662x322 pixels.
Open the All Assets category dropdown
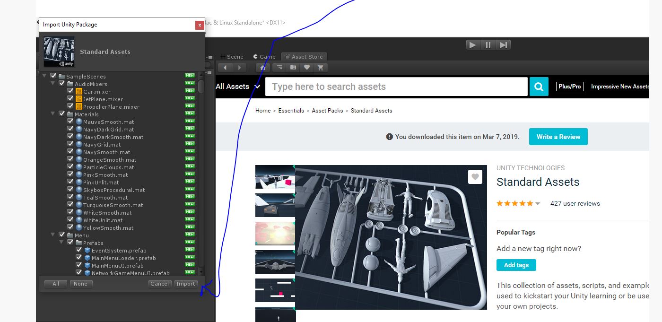coord(238,87)
